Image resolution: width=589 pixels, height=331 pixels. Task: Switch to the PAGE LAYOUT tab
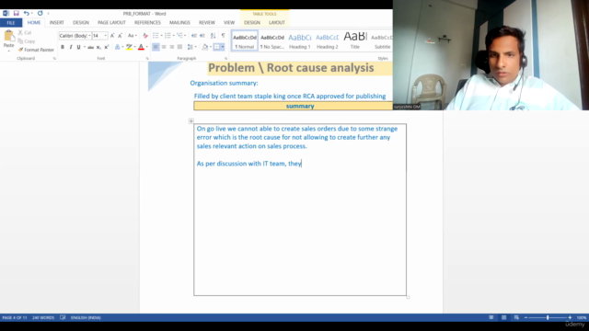pyautogui.click(x=111, y=23)
